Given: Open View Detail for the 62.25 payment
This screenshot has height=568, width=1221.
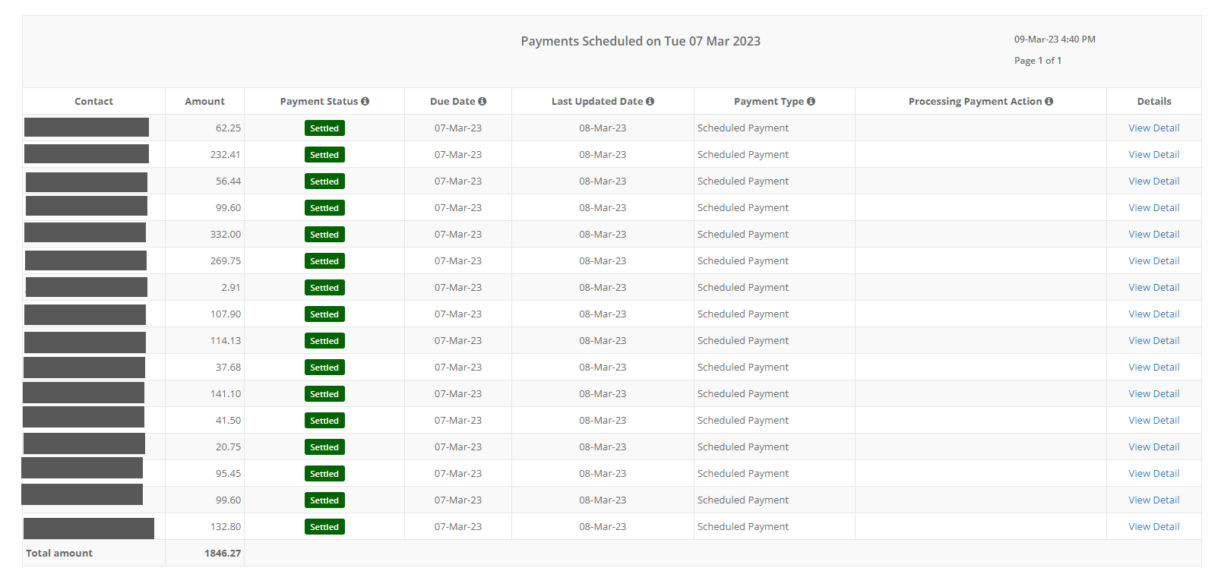Looking at the screenshot, I should pos(1154,128).
